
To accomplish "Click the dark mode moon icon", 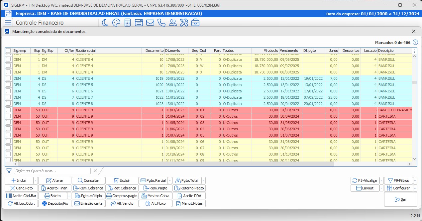I will tap(105, 23).
